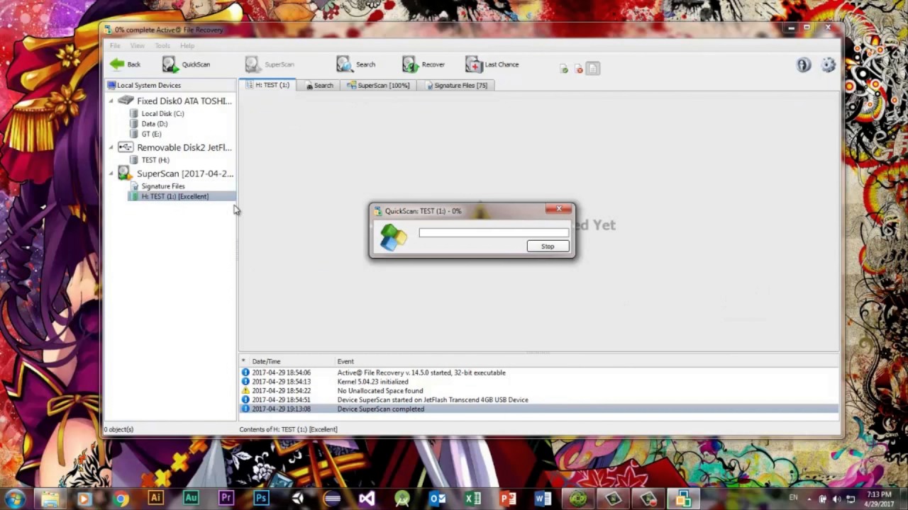Open the Windows Start menu
Image resolution: width=908 pixels, height=510 pixels.
click(14, 499)
